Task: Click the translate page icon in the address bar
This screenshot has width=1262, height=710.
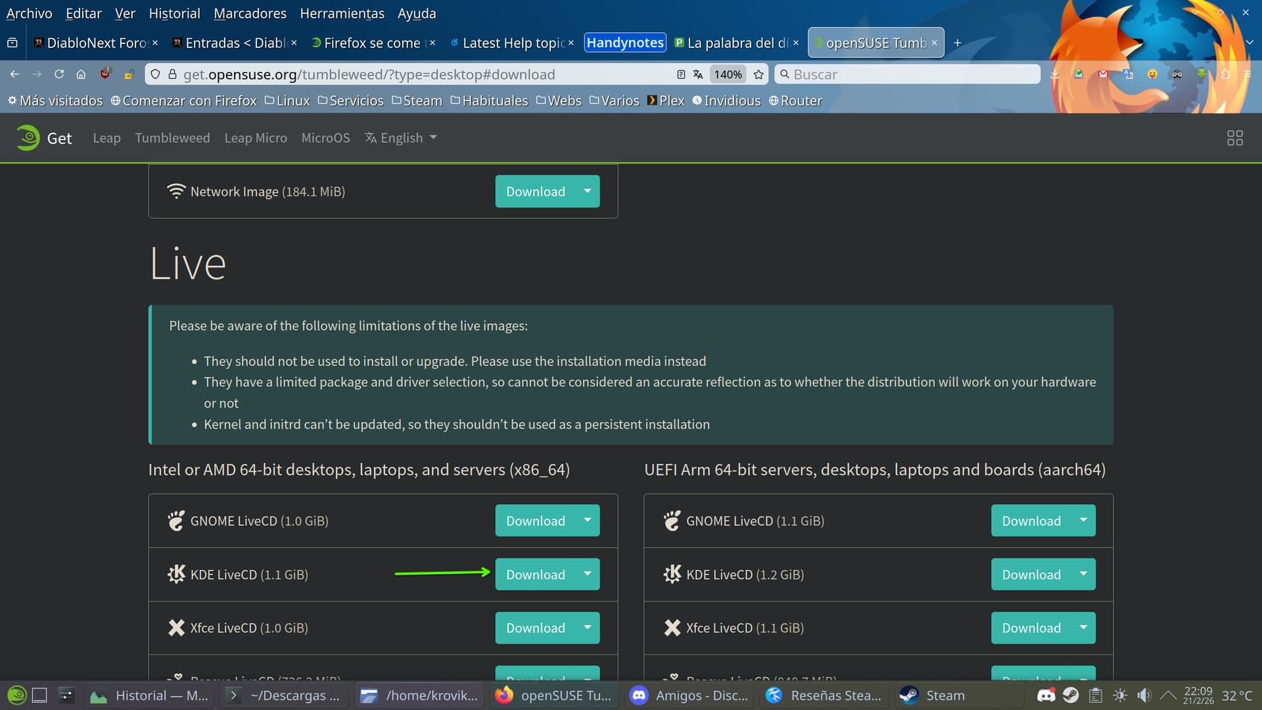Action: pyautogui.click(x=698, y=74)
